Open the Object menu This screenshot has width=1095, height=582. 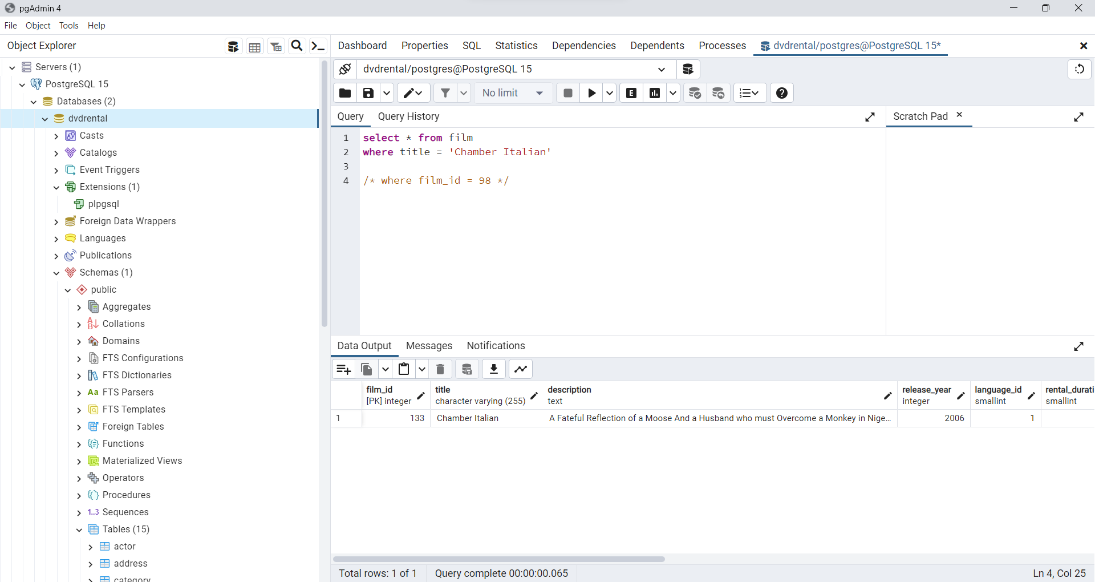click(38, 26)
